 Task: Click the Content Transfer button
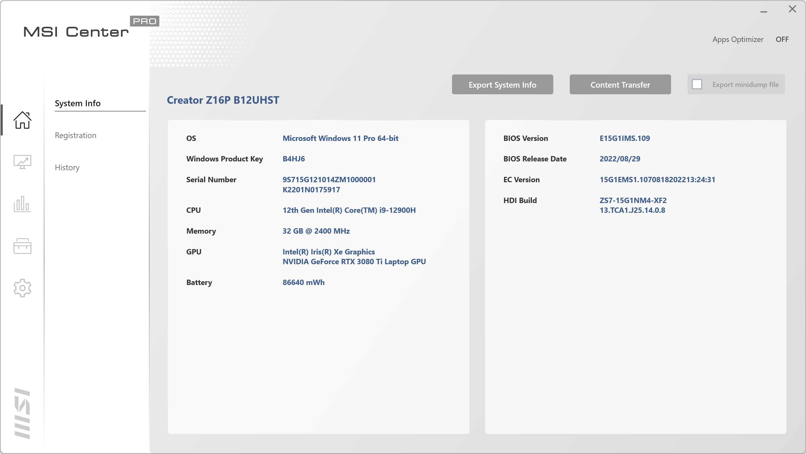pos(620,84)
